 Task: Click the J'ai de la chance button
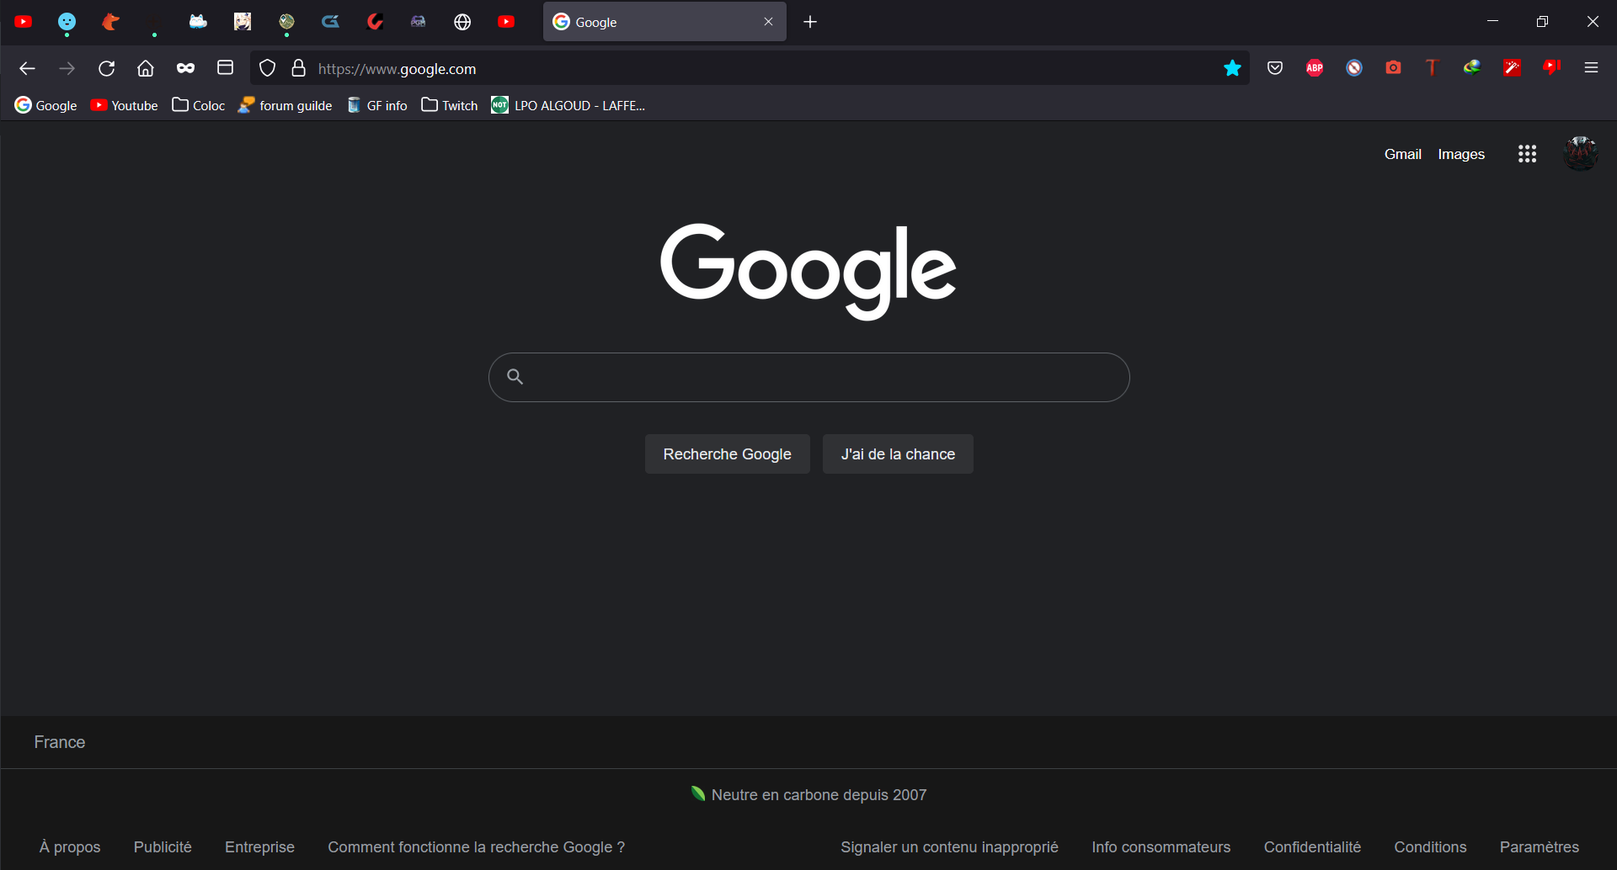898,454
